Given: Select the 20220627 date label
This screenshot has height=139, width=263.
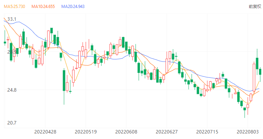Looking at the screenshot, I should (166, 132).
